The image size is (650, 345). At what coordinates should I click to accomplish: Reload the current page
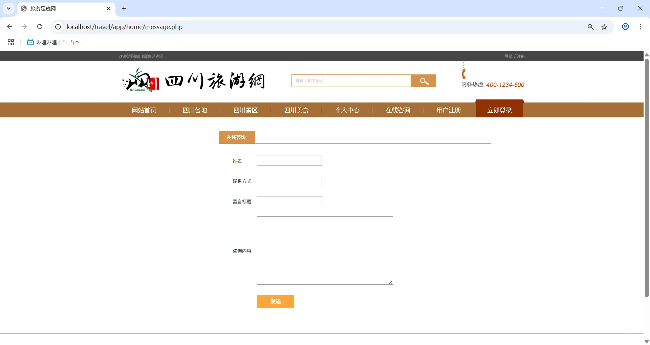pos(40,26)
